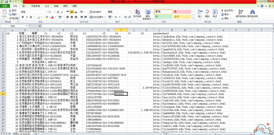Click the Merge and Center button
This screenshot has width=274, height=135.
point(97,17)
